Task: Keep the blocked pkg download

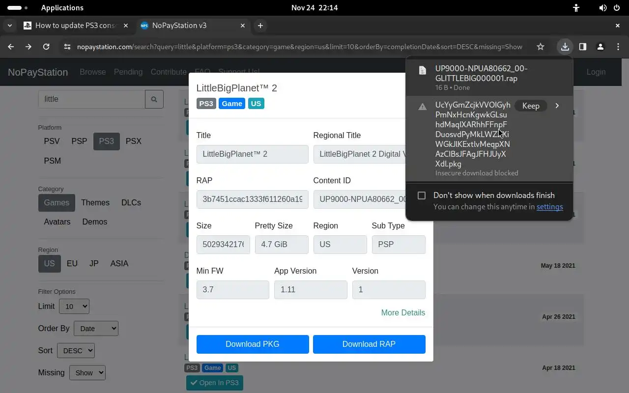Action: pos(531,106)
